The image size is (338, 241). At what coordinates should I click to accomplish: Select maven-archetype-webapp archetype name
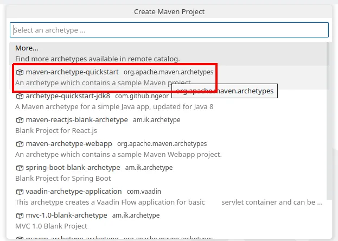pos(69,143)
